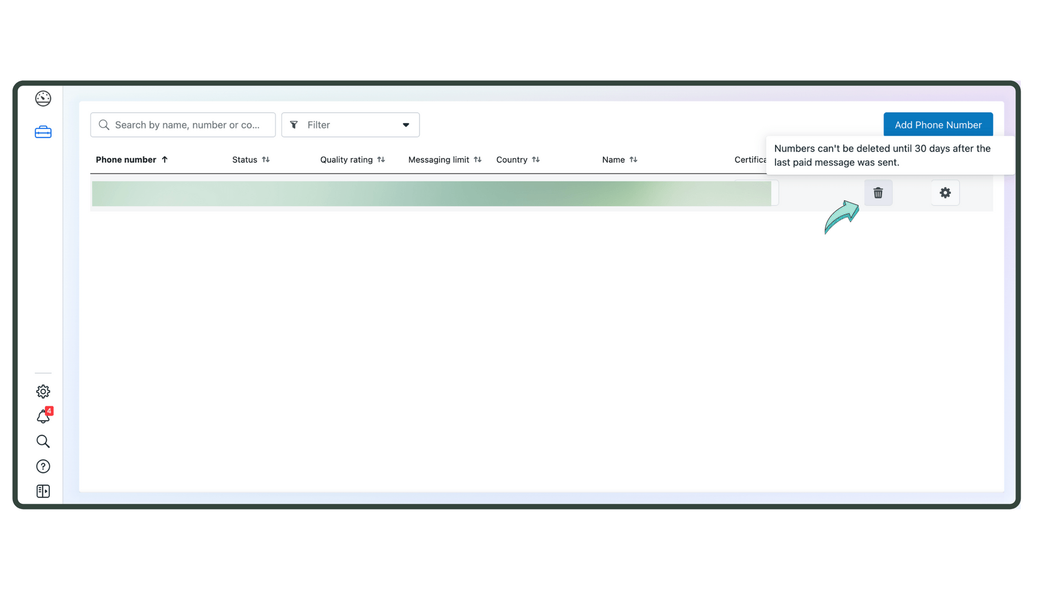Open the settings gear icon in sidebar
This screenshot has height=595, width=1058.
point(43,391)
